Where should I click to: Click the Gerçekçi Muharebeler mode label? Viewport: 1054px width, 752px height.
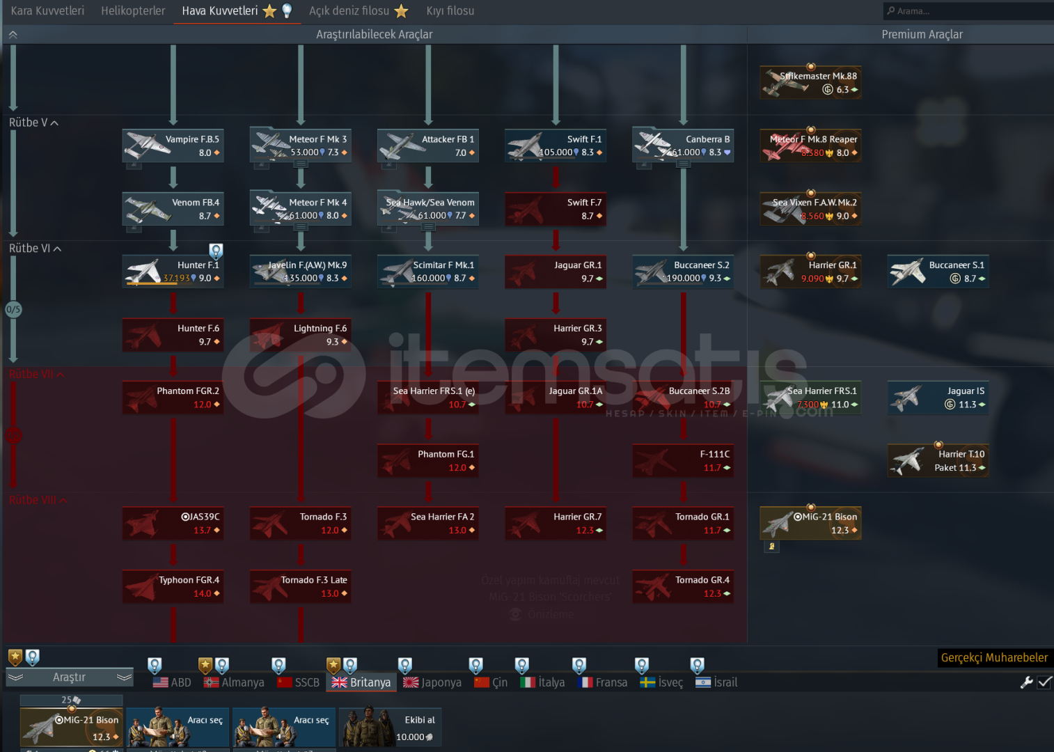point(994,658)
